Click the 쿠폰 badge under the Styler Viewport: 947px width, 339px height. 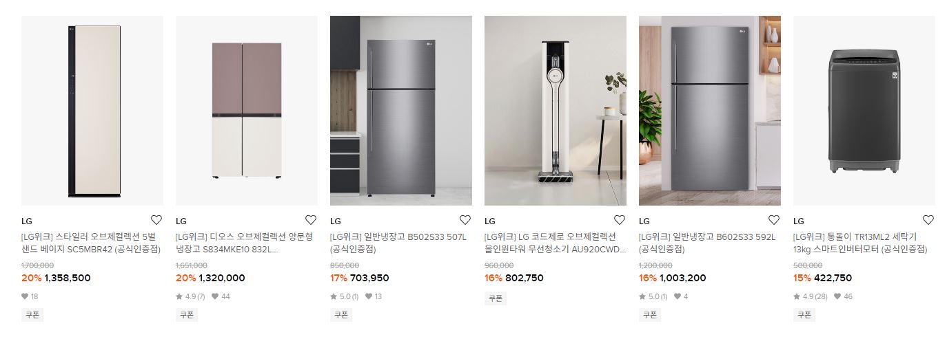tap(31, 315)
